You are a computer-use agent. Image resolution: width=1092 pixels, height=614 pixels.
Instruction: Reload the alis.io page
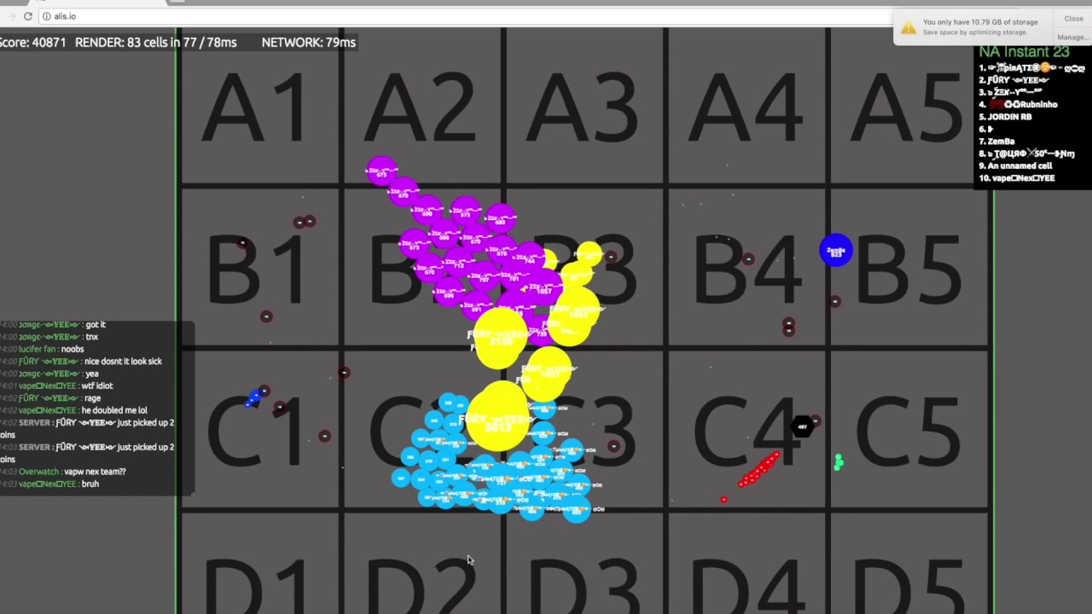(27, 16)
